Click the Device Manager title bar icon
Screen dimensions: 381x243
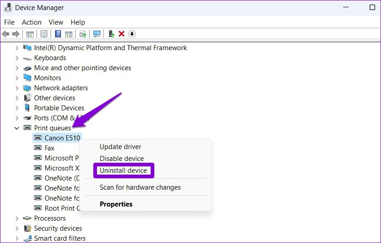tap(8, 8)
